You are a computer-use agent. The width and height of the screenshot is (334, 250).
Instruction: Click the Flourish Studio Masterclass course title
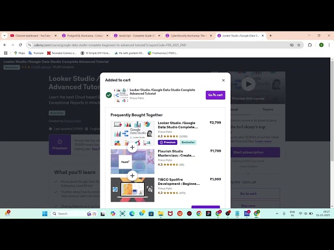pos(176,153)
